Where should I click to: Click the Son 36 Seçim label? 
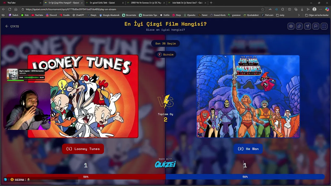click(165, 43)
